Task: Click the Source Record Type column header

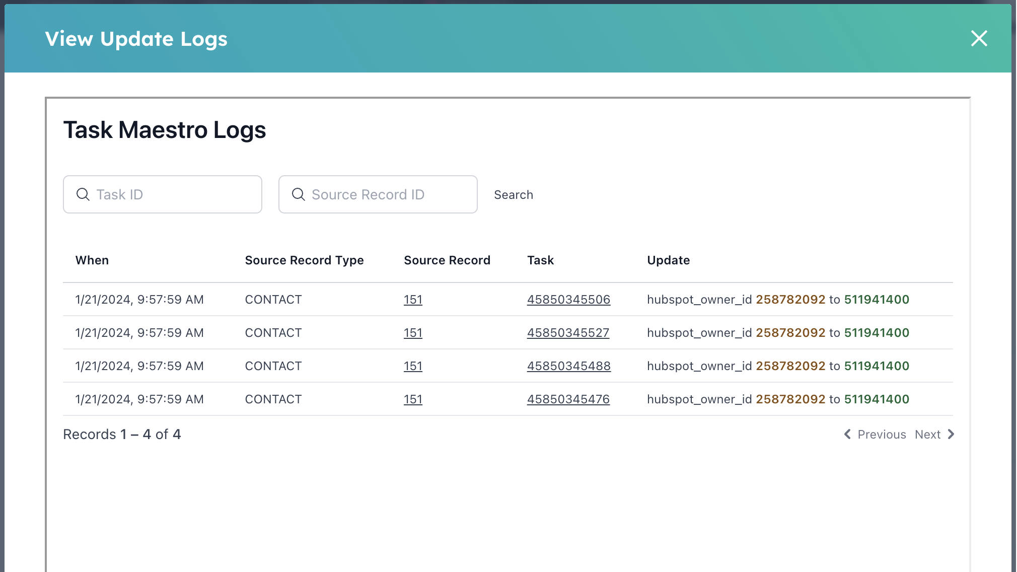Action: (304, 260)
